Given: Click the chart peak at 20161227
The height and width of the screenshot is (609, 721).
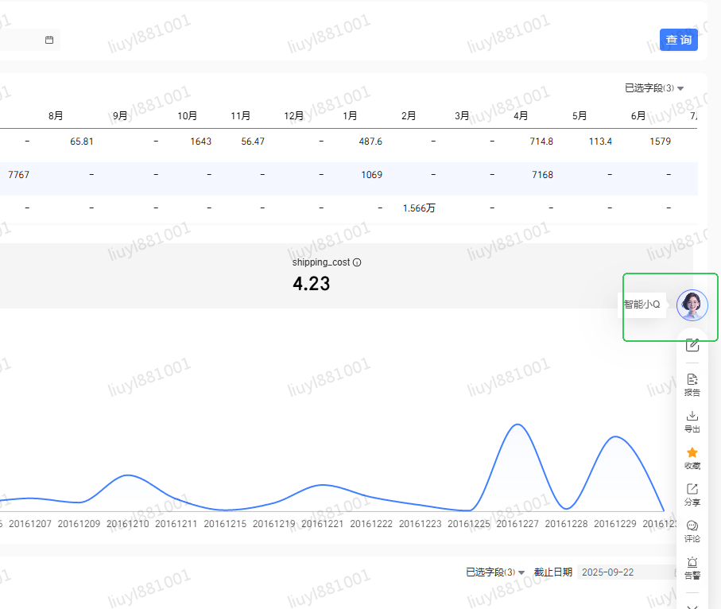Looking at the screenshot, I should click(x=518, y=425).
